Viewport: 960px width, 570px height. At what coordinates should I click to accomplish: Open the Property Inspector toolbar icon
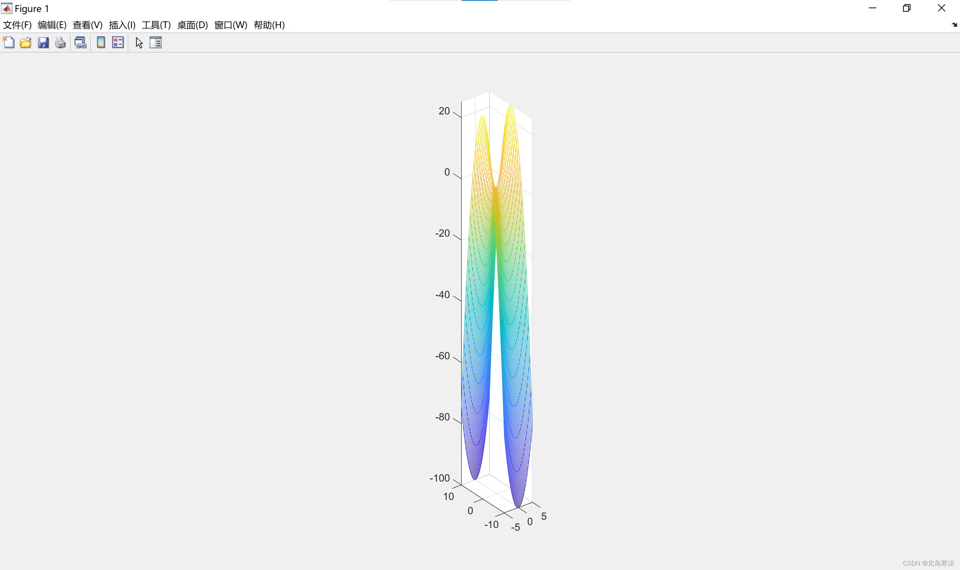156,42
